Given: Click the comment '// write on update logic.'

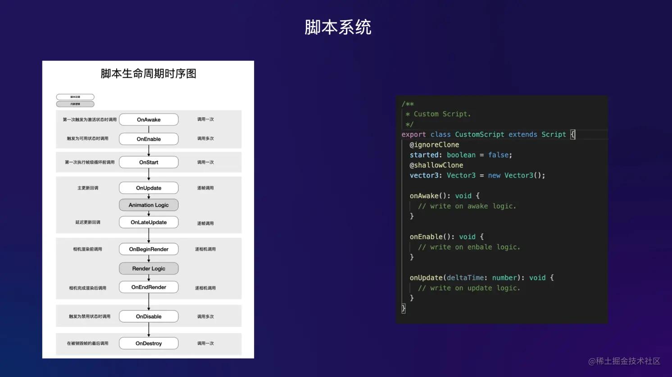Looking at the screenshot, I should [469, 288].
